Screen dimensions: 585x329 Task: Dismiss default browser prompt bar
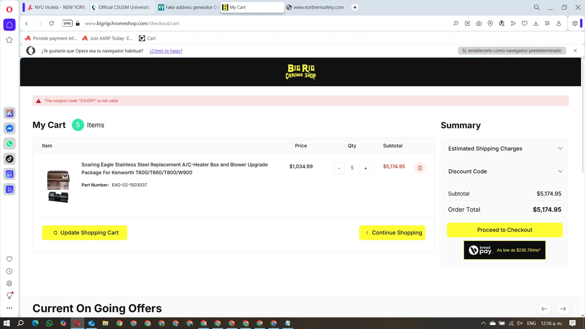[x=575, y=51]
